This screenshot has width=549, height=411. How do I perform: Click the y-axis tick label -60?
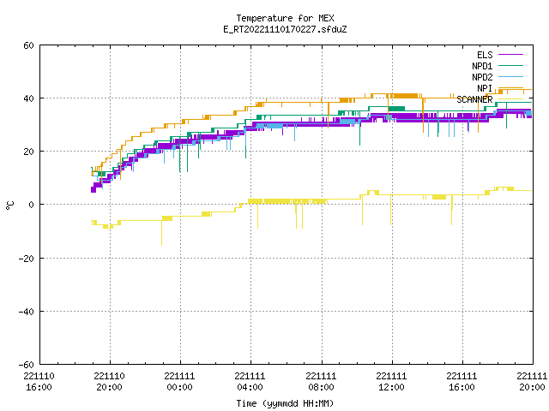pos(27,365)
